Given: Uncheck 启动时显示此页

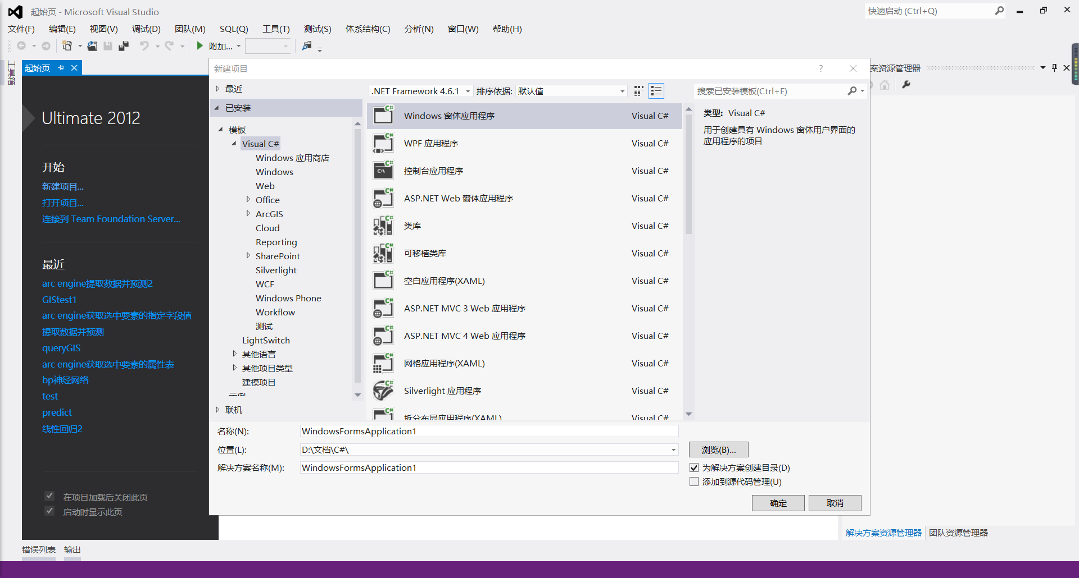Looking at the screenshot, I should (x=49, y=511).
